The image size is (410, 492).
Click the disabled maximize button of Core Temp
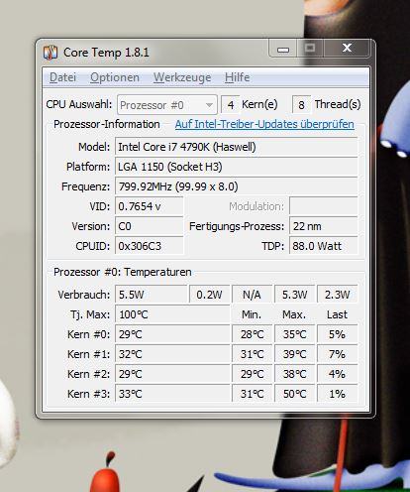click(310, 49)
